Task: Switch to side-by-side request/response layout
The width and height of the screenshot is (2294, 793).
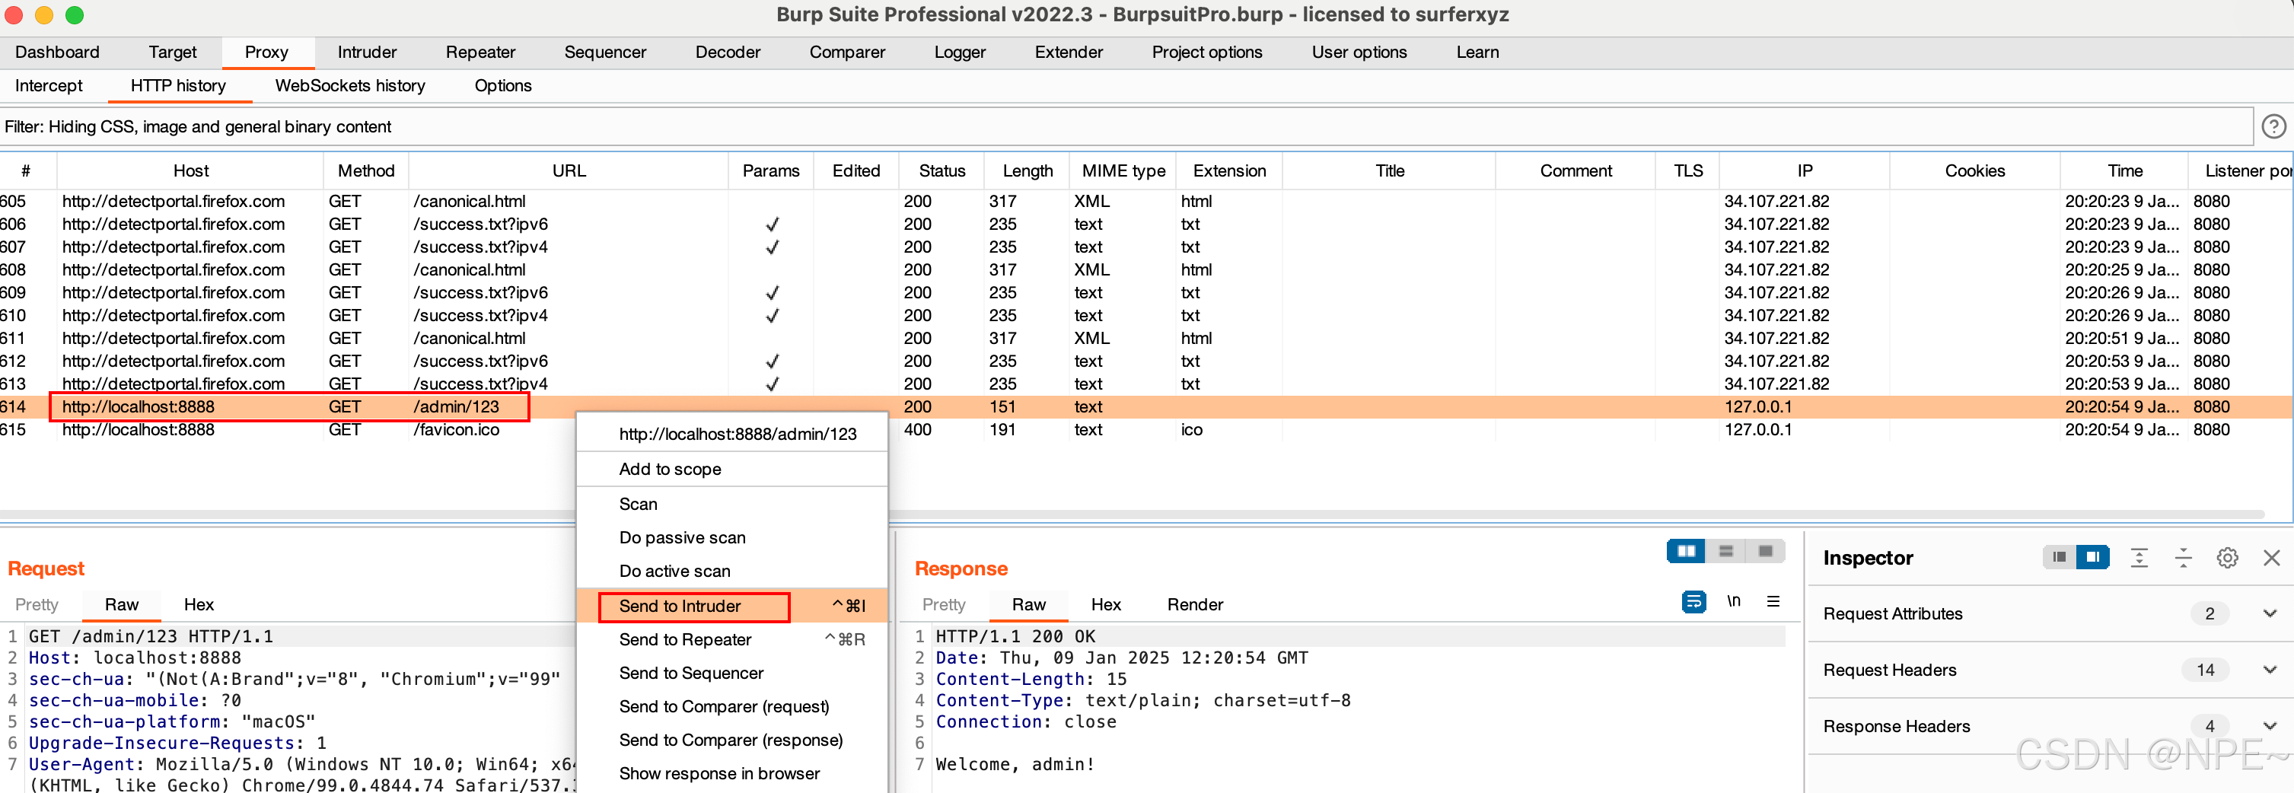Action: point(1686,552)
